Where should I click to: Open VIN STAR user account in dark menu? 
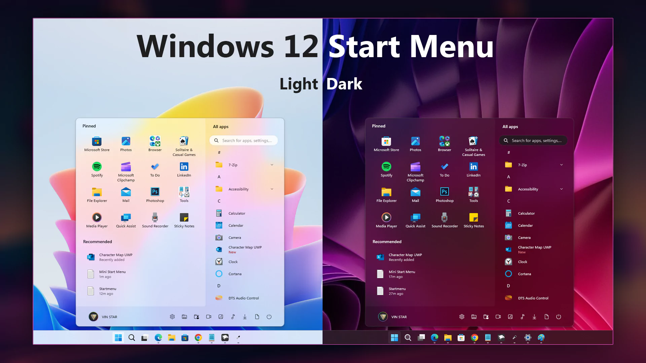pyautogui.click(x=392, y=317)
